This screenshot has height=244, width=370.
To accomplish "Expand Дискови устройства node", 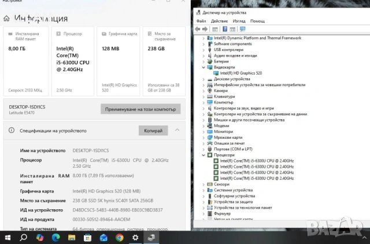I will pyautogui.click(x=203, y=79).
